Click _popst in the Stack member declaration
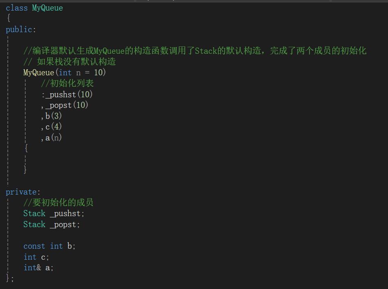Viewport: 388px width, 289px height. (63, 225)
